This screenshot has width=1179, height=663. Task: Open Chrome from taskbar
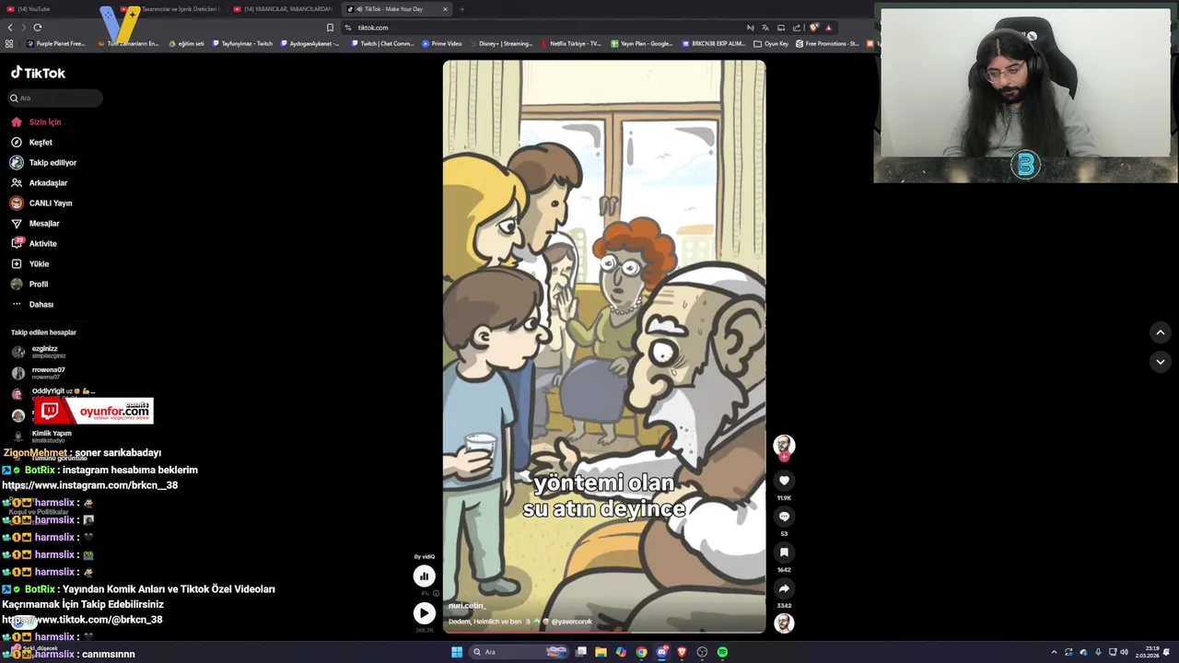tap(641, 652)
